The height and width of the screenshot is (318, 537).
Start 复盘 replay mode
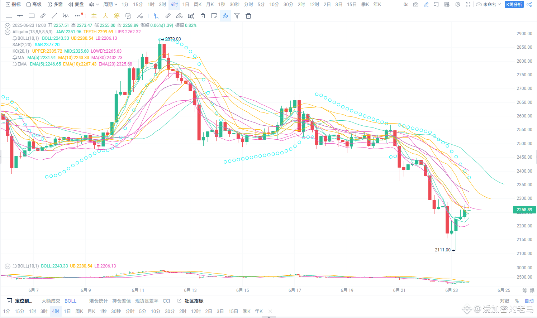pos(76,4)
